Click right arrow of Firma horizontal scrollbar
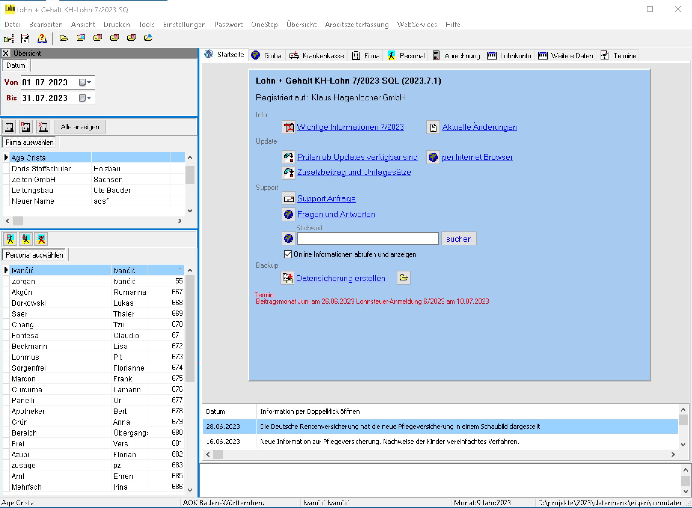This screenshot has height=508, width=692. click(180, 221)
